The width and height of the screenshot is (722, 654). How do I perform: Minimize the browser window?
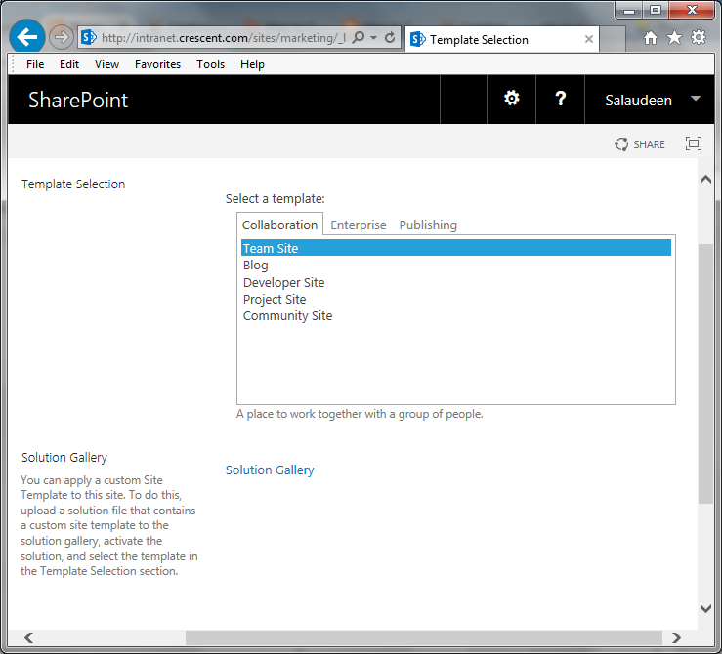(629, 10)
